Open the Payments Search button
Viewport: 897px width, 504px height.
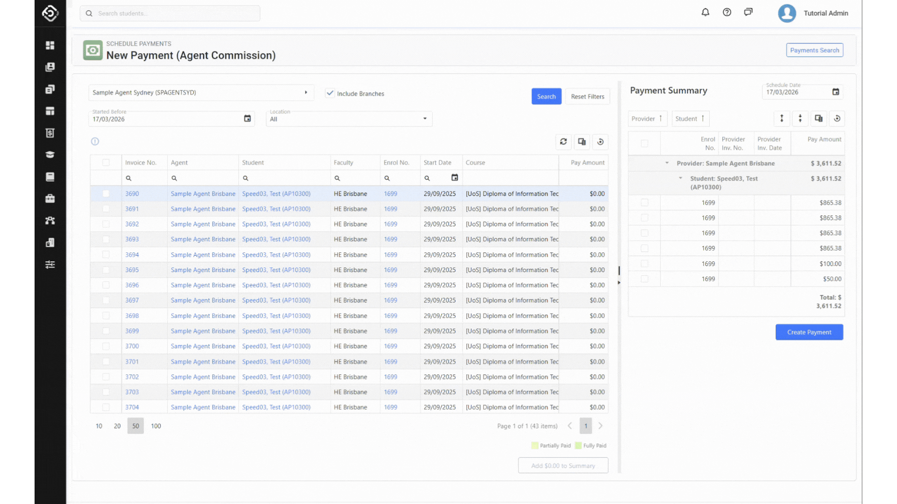(x=814, y=50)
